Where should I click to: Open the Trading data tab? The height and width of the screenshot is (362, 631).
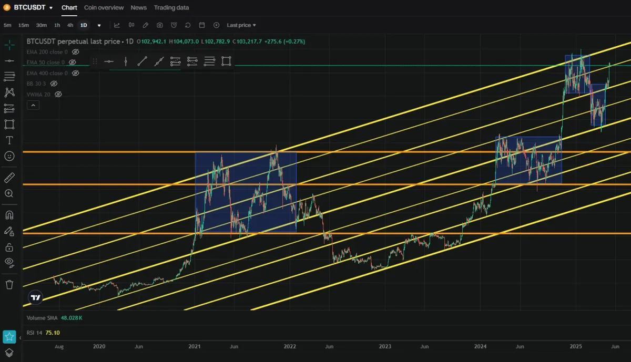point(171,7)
